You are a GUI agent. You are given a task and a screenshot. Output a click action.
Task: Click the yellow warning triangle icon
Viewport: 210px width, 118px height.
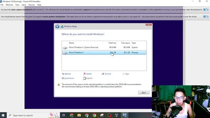point(59,85)
